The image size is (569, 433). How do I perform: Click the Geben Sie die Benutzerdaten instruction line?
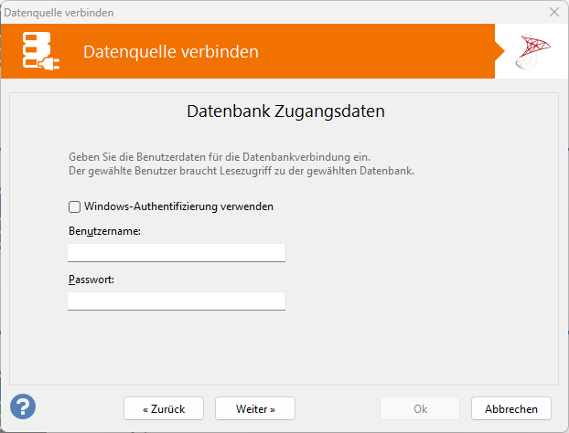(219, 157)
